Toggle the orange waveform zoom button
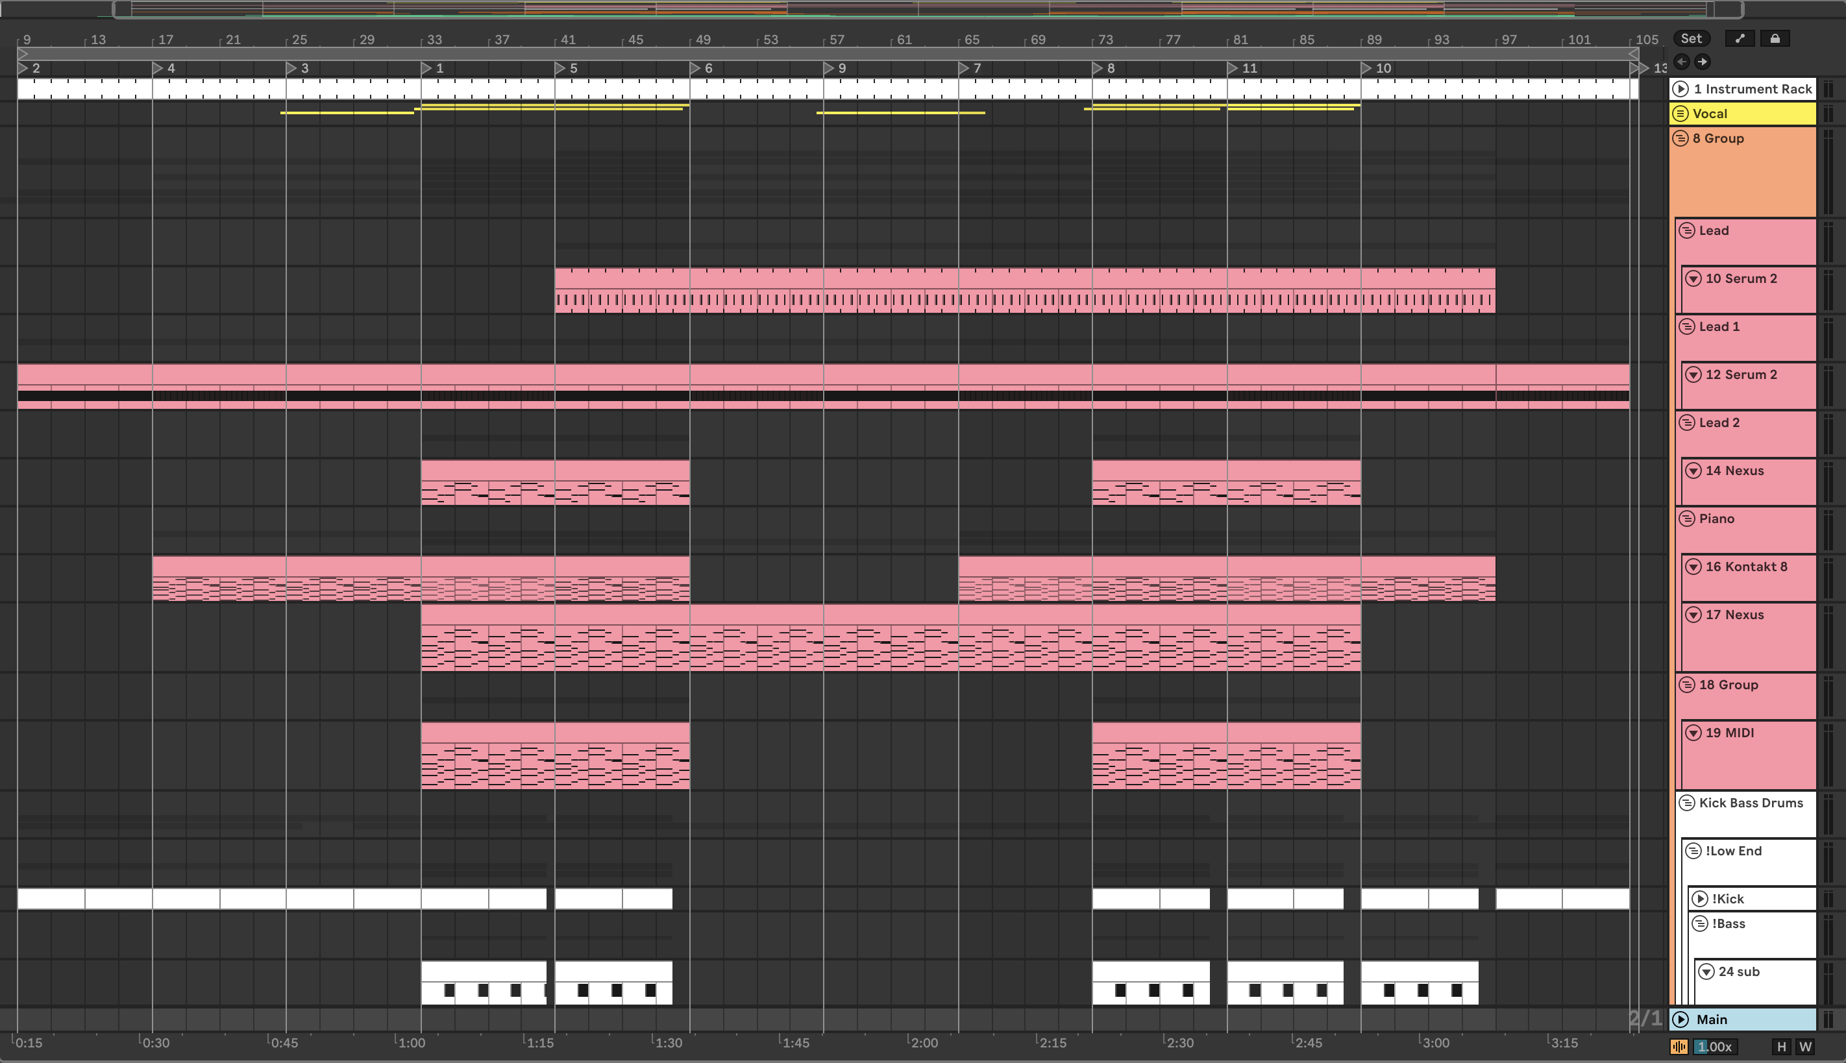 pyautogui.click(x=1680, y=1047)
